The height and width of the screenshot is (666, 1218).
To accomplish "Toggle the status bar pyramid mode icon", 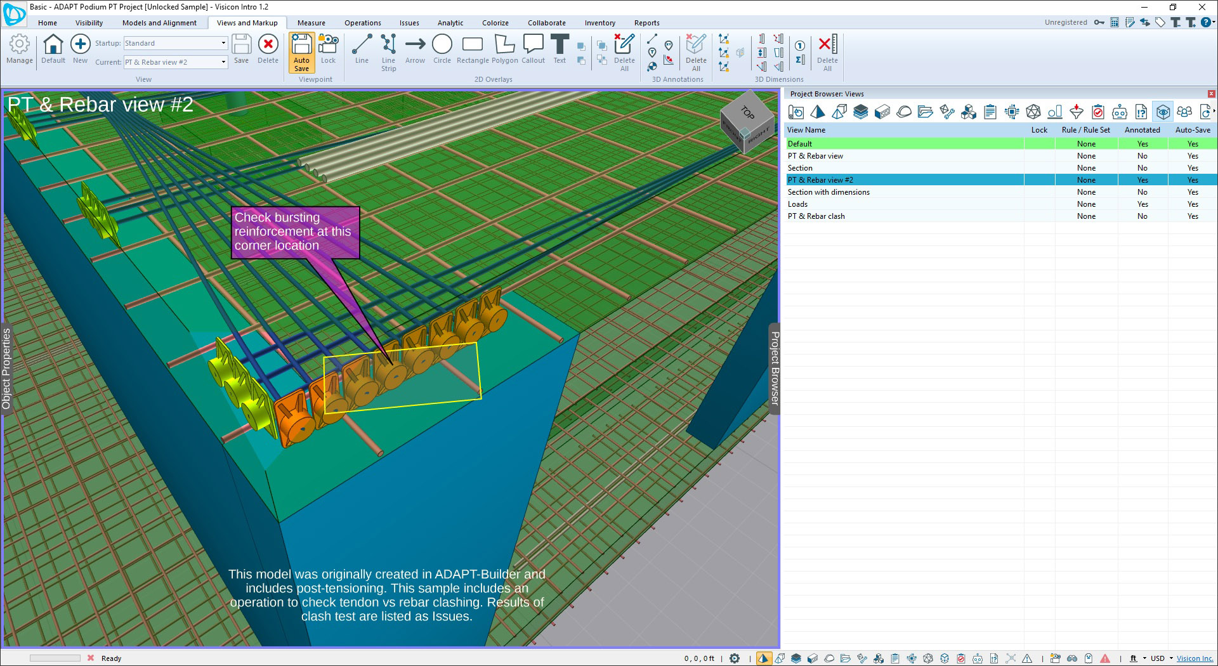I will coord(763,658).
